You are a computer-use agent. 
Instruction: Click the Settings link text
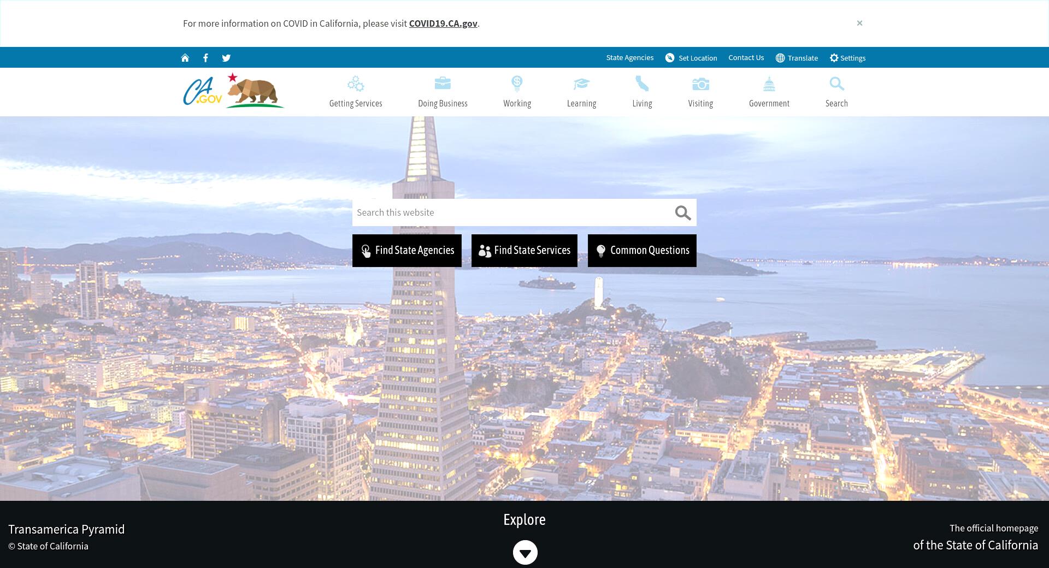click(x=853, y=58)
